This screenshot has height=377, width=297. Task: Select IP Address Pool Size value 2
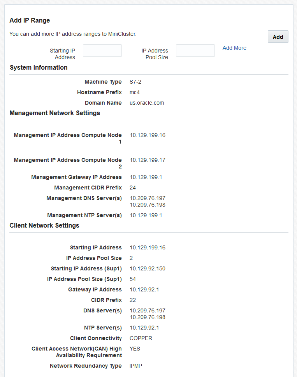tap(131, 258)
